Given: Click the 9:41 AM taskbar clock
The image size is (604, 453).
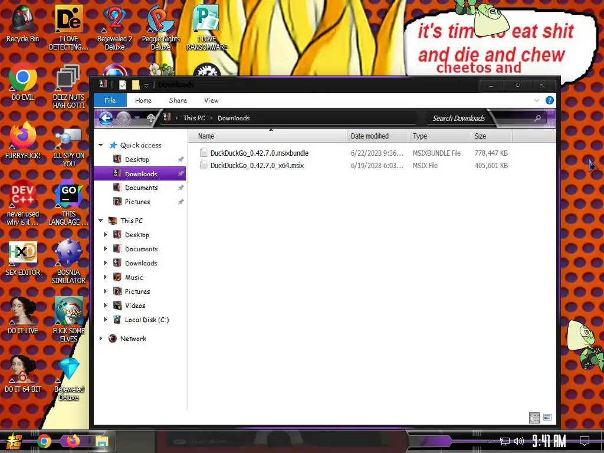Looking at the screenshot, I should point(549,441).
